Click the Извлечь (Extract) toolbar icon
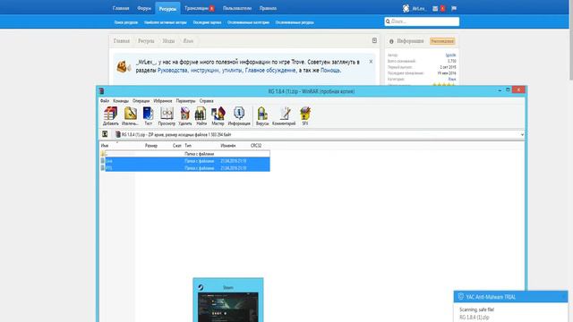Viewport: 573px width, 322px height. tap(130, 116)
